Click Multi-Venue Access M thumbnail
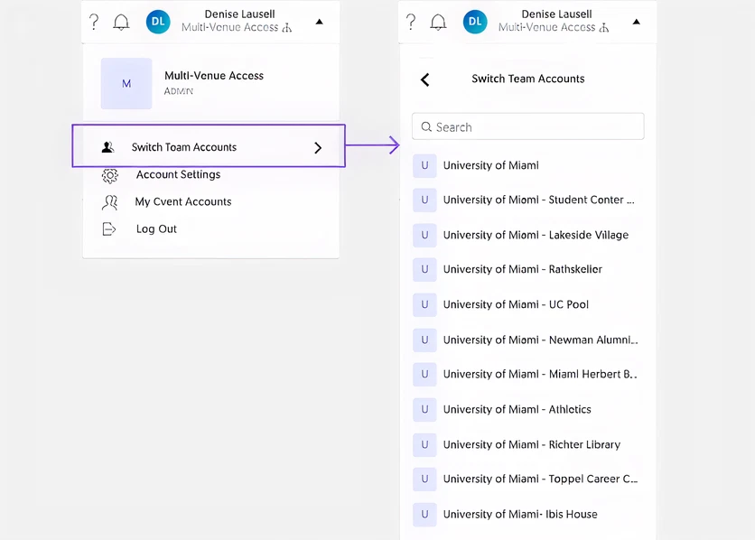The height and width of the screenshot is (540, 755). 126,84
